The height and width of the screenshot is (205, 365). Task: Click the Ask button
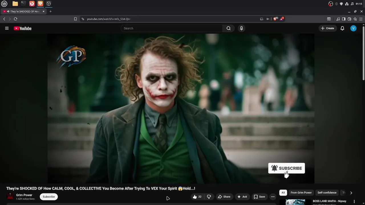(242, 197)
